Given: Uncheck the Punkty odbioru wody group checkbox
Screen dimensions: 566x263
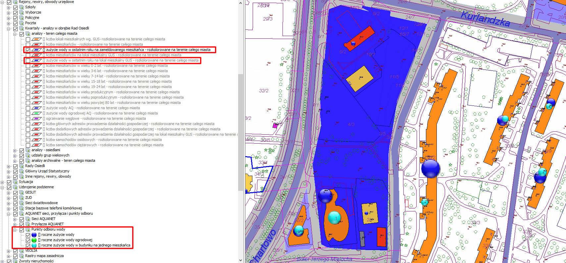Looking at the screenshot, I should point(22,230).
